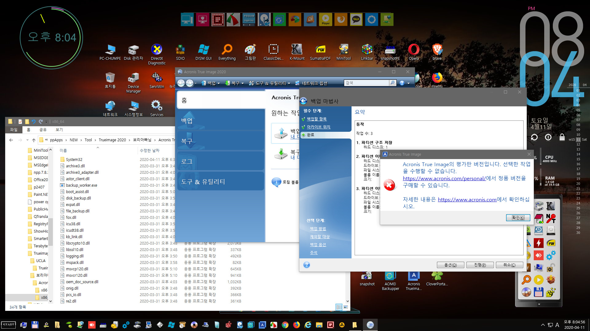Open the acronis.com/personal purchase link
The image size is (590, 331).
tap(444, 178)
